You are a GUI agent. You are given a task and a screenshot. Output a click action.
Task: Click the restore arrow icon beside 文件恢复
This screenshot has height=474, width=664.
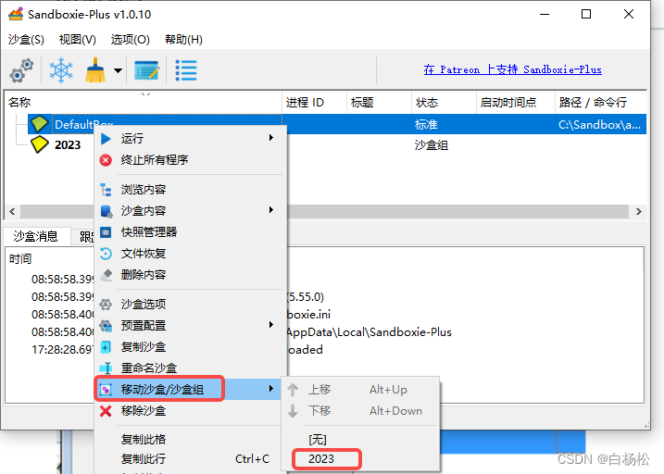point(106,254)
